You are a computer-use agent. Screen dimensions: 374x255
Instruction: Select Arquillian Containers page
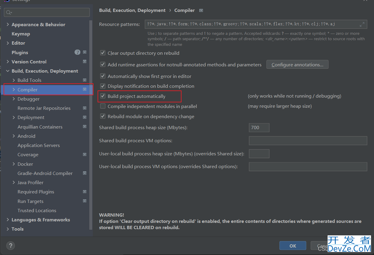point(40,127)
